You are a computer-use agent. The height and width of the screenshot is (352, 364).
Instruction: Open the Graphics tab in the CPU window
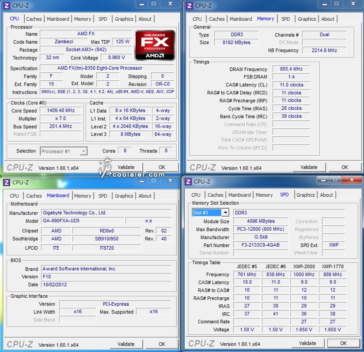[124, 19]
